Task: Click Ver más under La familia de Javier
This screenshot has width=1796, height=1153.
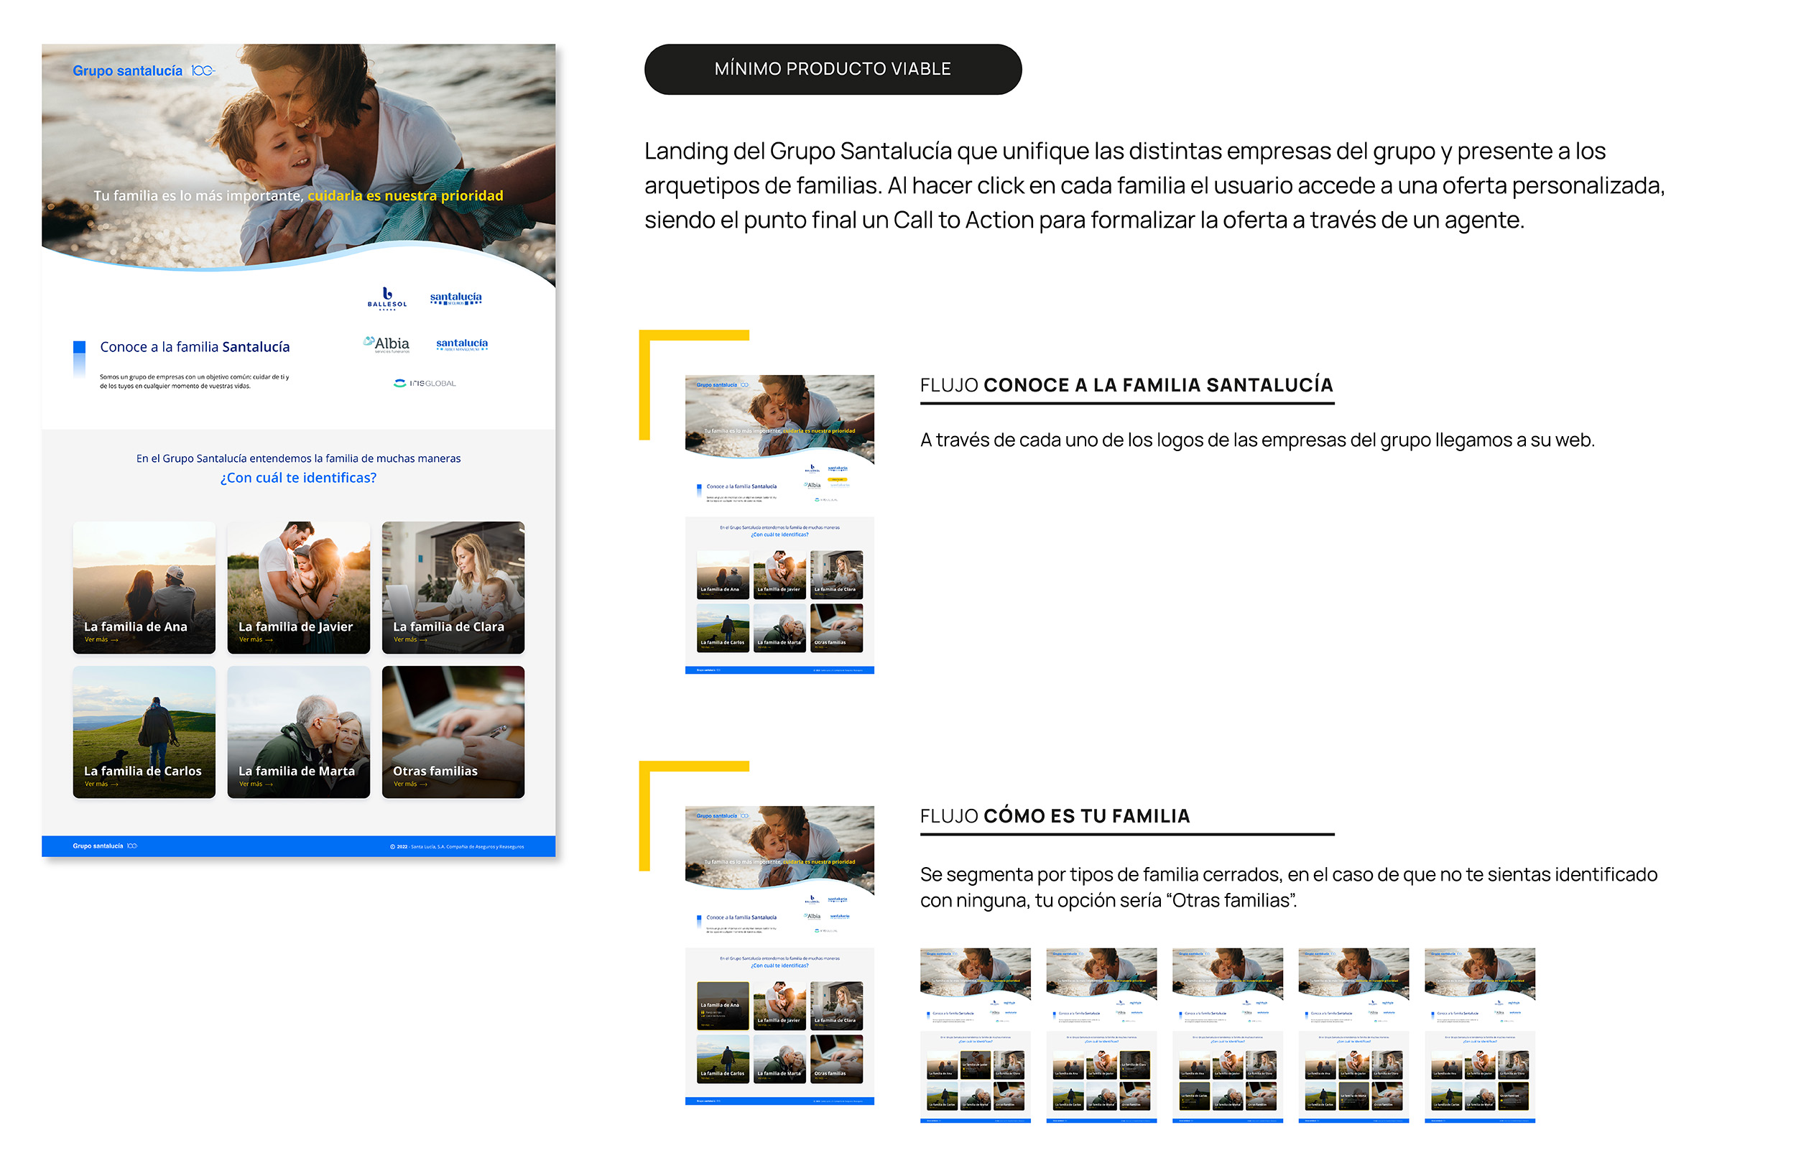Action: point(256,639)
